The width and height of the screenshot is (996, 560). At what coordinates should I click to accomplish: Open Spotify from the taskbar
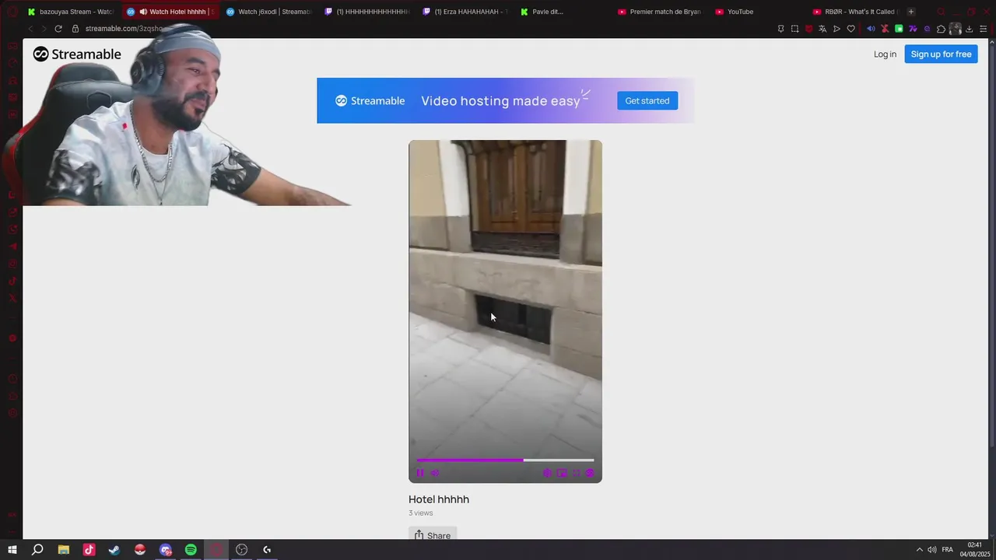[191, 550]
